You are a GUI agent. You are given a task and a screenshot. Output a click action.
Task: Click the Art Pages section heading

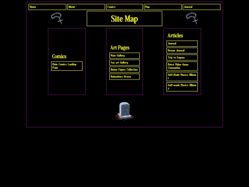120,48
